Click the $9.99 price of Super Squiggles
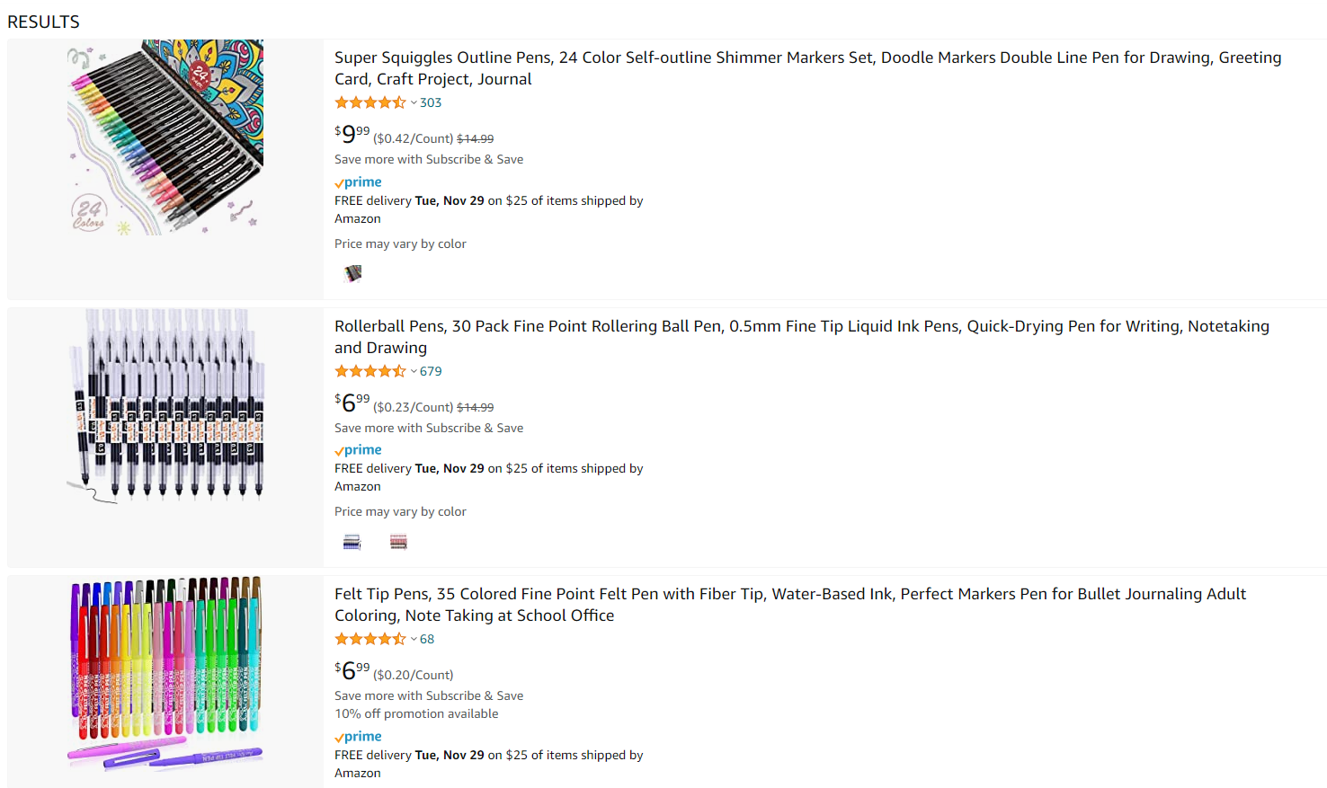1327x788 pixels. (352, 134)
